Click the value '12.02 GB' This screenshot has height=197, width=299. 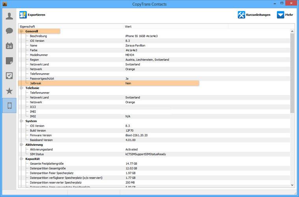[131, 168]
